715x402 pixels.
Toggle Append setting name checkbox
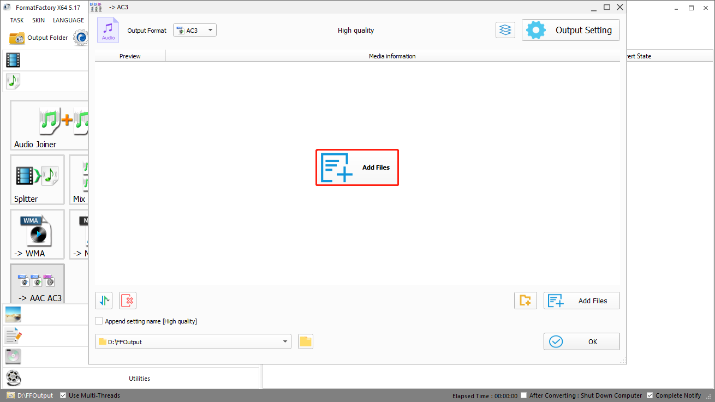click(99, 321)
